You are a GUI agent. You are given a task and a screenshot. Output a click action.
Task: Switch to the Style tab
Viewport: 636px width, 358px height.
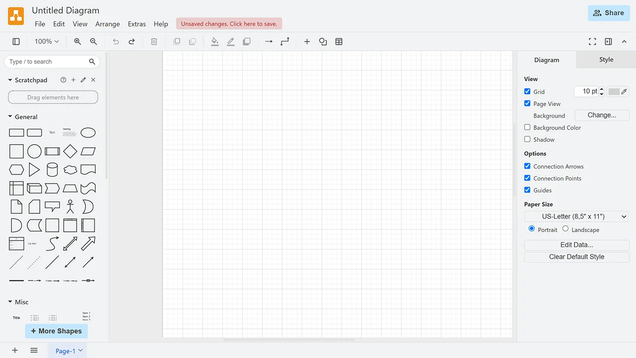(x=606, y=60)
